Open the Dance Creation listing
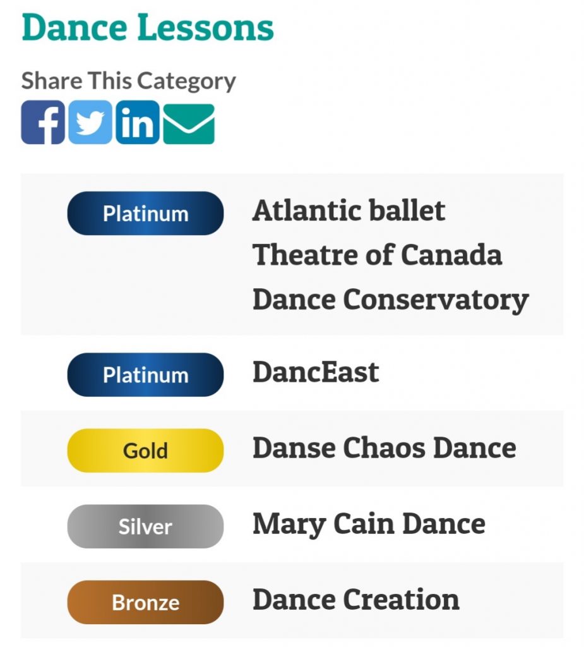This screenshot has width=584, height=647. [356, 600]
